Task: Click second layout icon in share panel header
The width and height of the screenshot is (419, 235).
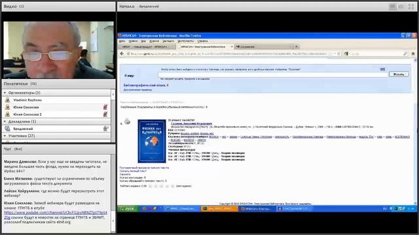Action: pos(401,7)
